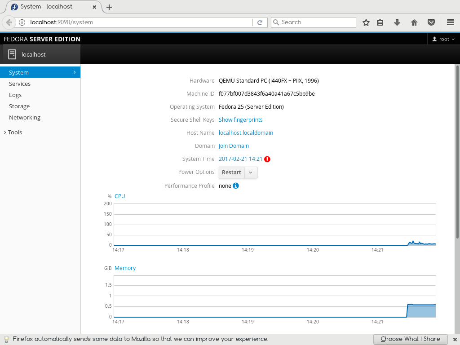Reload the current page
Screen dimensions: 460x345
[260, 22]
